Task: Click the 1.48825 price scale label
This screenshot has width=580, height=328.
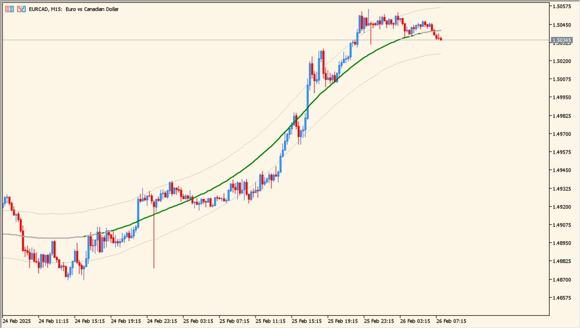Action: (x=562, y=262)
